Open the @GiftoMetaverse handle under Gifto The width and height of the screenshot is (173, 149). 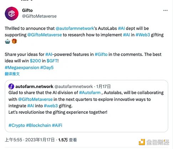click(39, 16)
